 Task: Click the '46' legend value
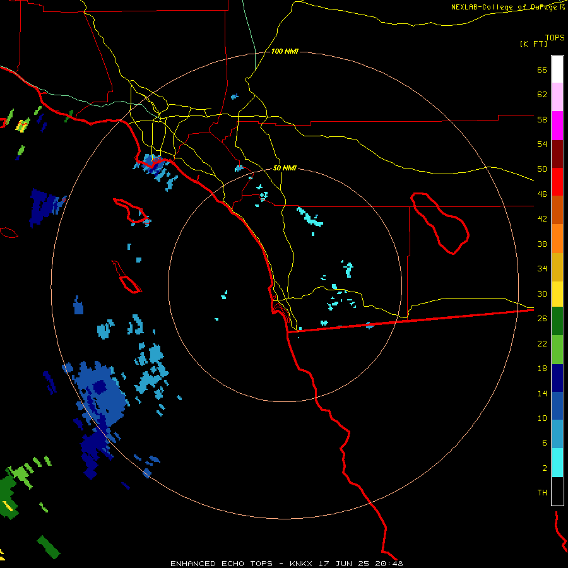pyautogui.click(x=542, y=194)
